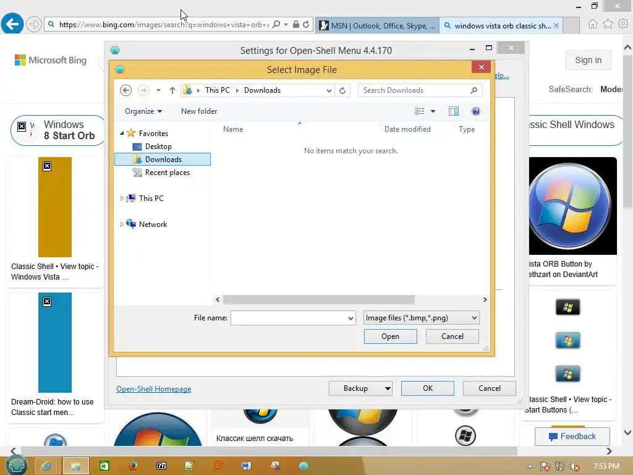Image resolution: width=633 pixels, height=475 pixels.
Task: Click OK in Open-Shell settings window
Action: point(428,388)
